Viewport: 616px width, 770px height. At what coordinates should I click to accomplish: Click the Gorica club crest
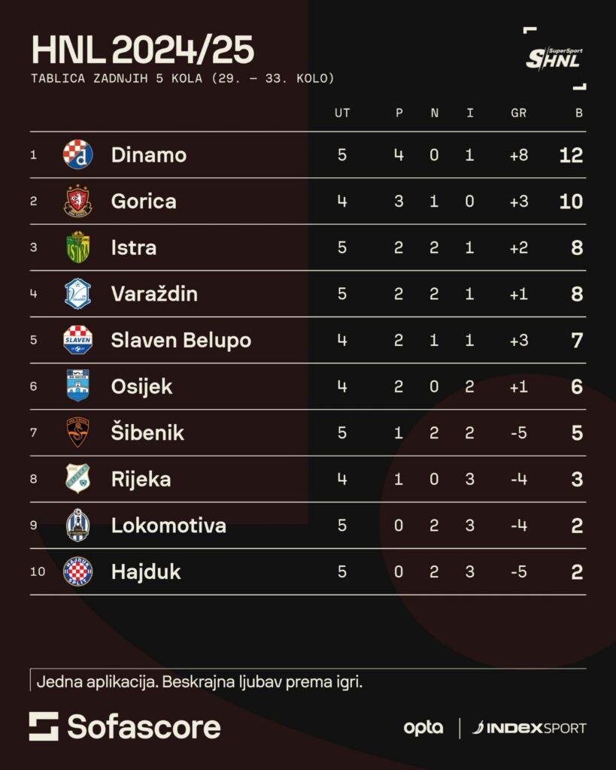coord(77,201)
